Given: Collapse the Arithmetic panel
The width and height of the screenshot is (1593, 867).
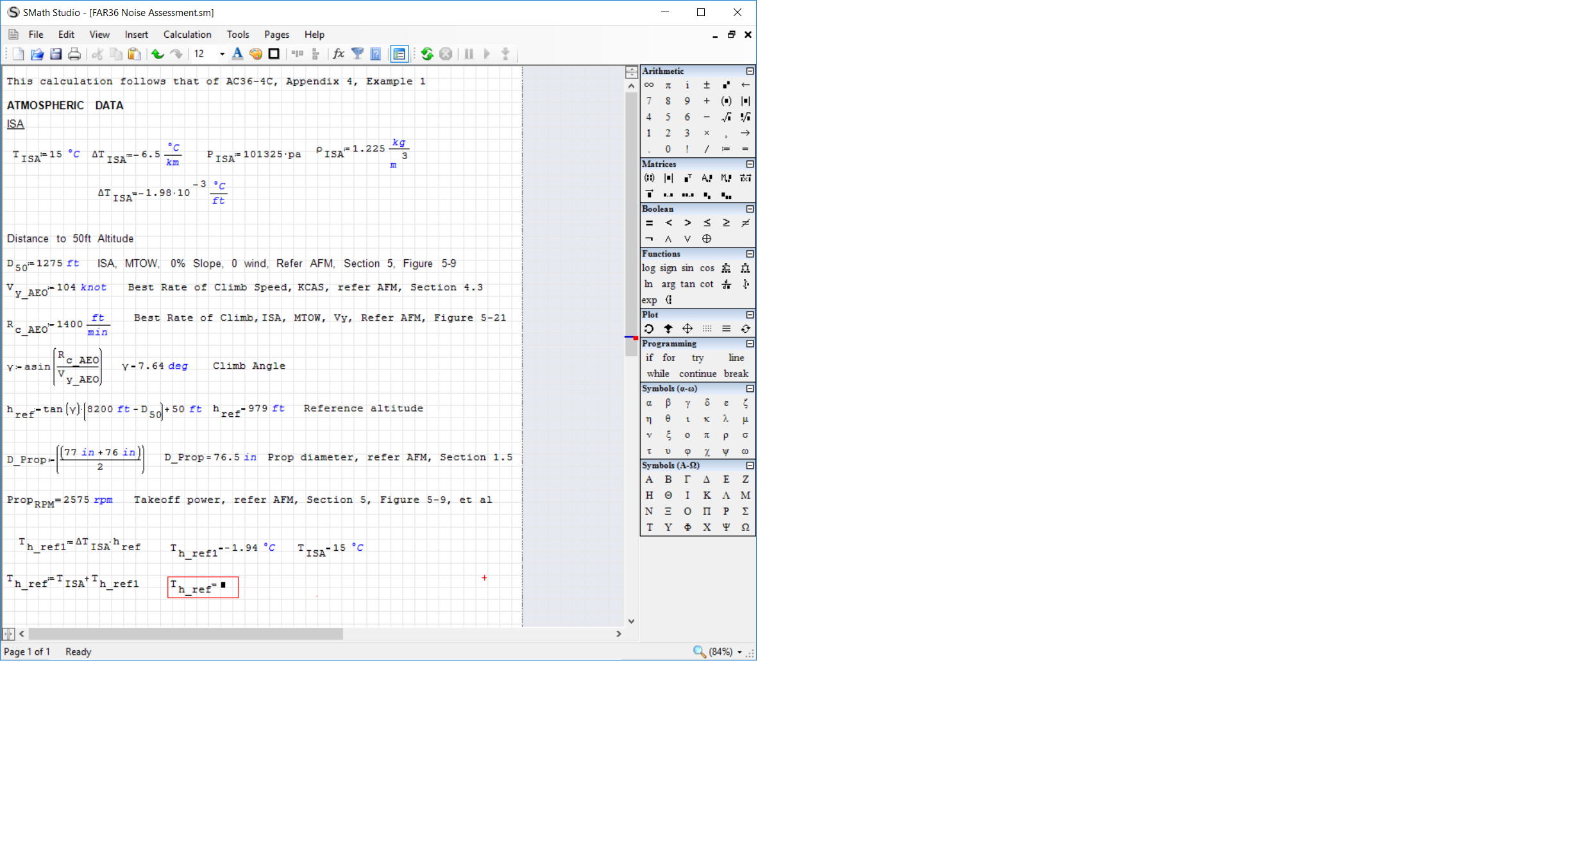Looking at the screenshot, I should tap(750, 71).
